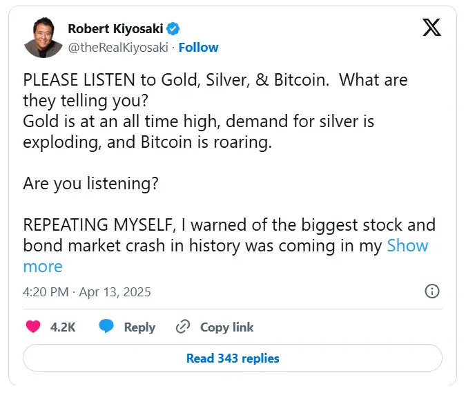466x393 pixels.
Task: Click the 4.2K likes count
Action: [63, 327]
